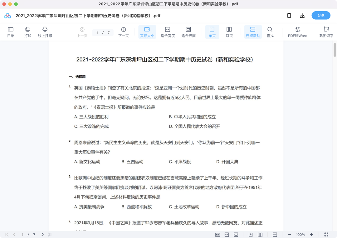
Task: Go to next page in bottom bar
Action: coord(42,235)
